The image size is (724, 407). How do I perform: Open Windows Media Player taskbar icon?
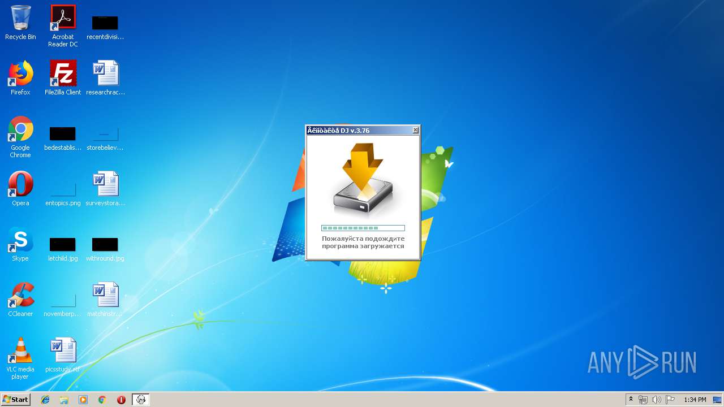[x=83, y=400]
